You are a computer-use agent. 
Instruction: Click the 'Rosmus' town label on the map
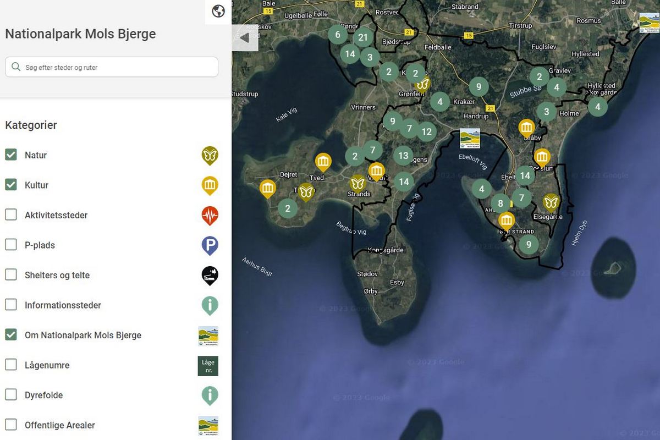[x=588, y=20]
